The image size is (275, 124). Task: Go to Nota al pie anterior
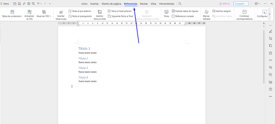pos(80,11)
